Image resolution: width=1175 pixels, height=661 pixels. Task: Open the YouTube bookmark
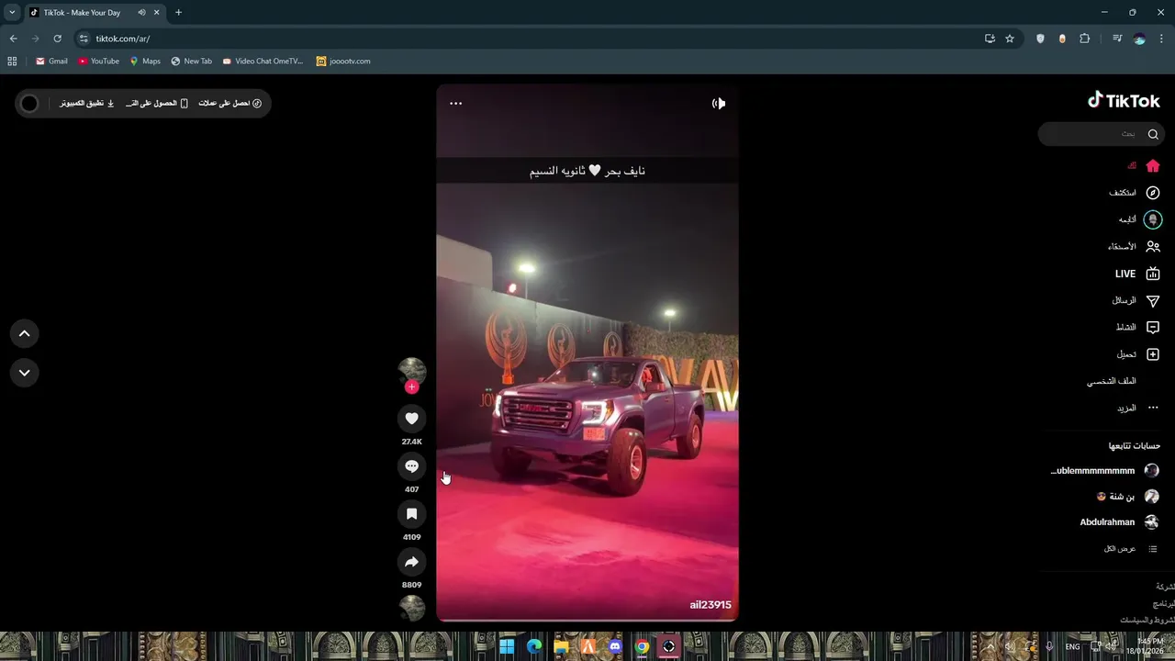98,62
